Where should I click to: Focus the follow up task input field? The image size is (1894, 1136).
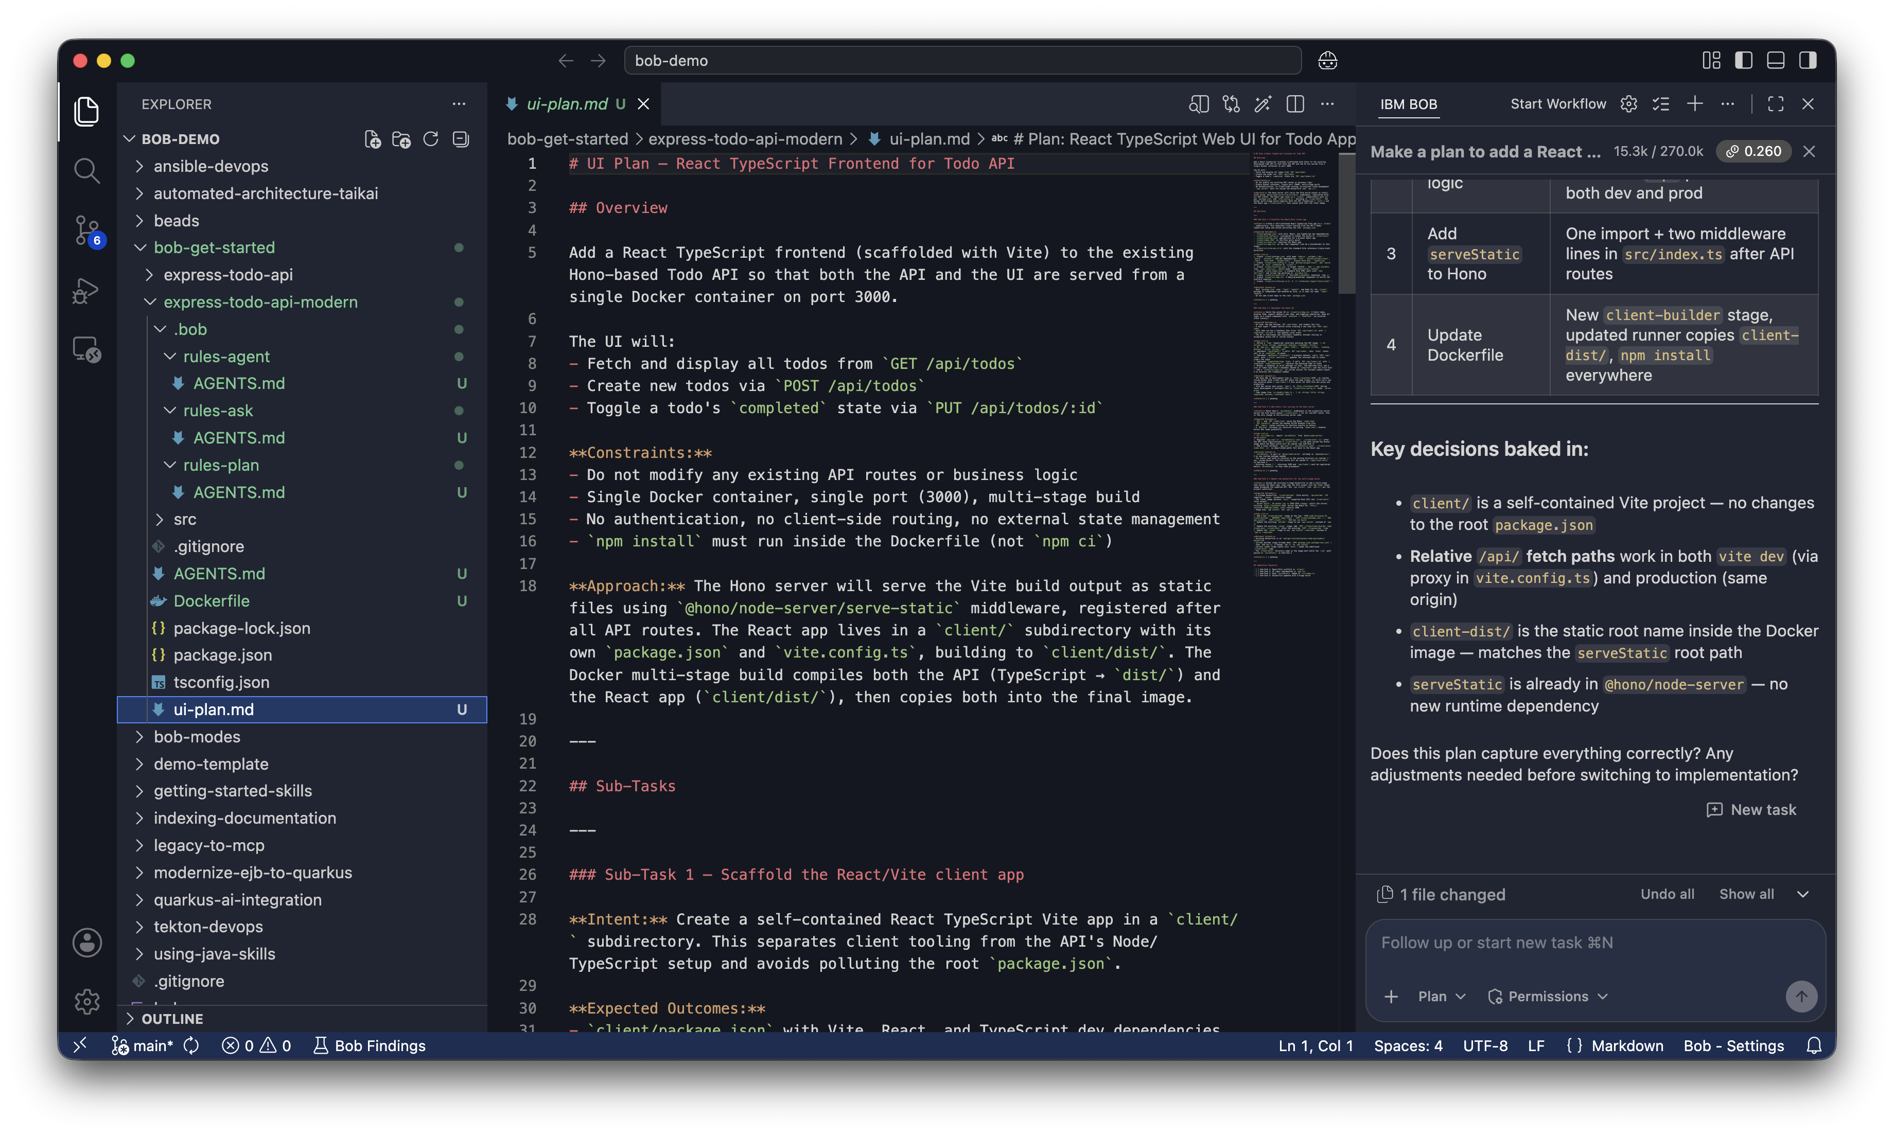[x=1595, y=943]
